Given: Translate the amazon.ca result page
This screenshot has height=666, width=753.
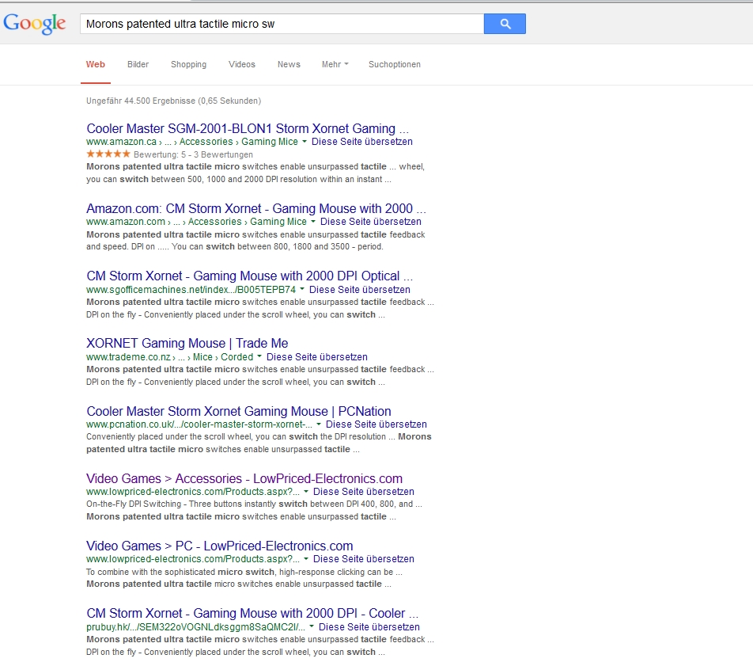Looking at the screenshot, I should point(362,142).
